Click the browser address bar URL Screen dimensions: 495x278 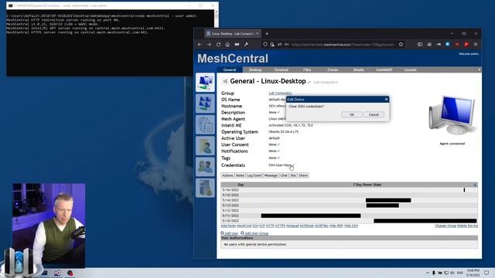tap(343, 45)
